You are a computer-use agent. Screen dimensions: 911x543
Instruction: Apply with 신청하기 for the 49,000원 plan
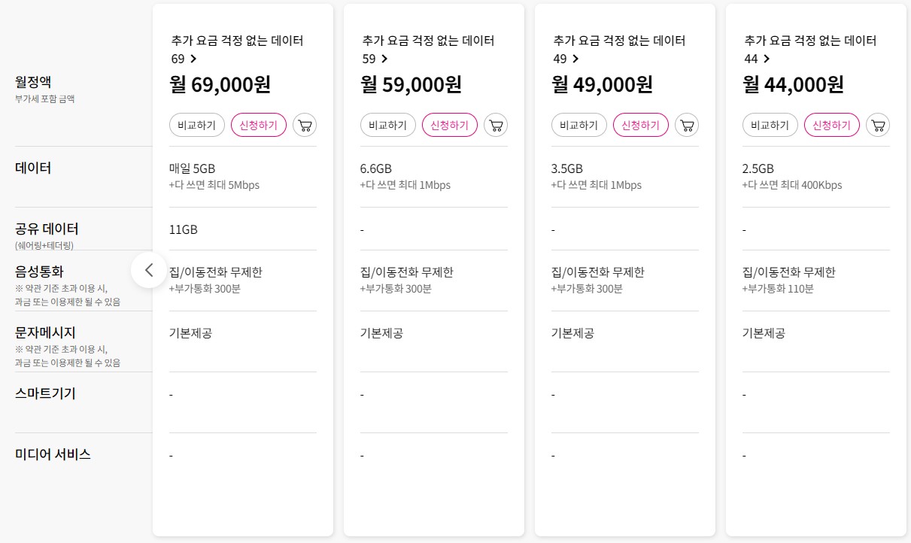tap(641, 126)
